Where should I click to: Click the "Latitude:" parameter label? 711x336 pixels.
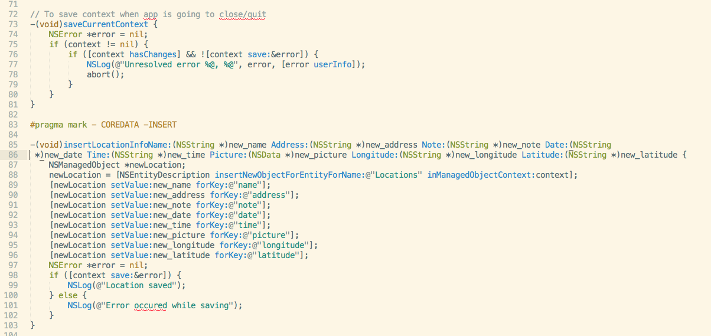[543, 155]
